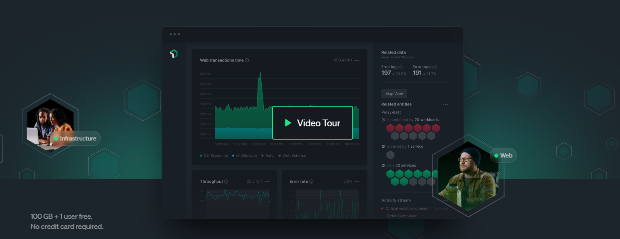The image size is (620, 239).
Task: Click the Error rate info icon
Action: (311, 181)
